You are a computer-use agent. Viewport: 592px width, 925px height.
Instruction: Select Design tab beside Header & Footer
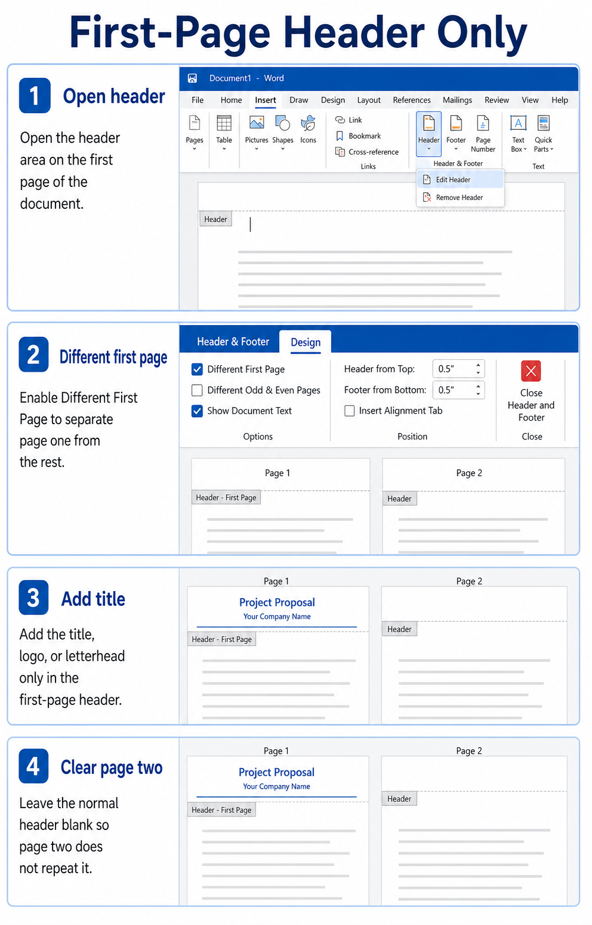pos(306,343)
